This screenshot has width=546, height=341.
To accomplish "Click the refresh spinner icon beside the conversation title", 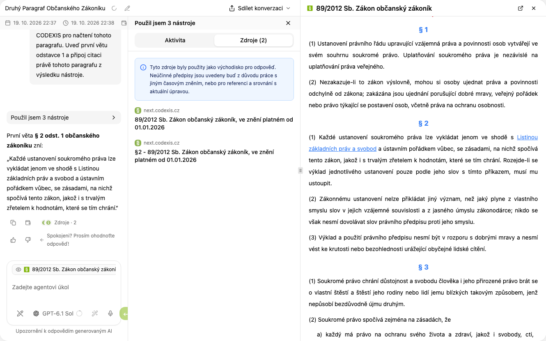I will point(114,8).
